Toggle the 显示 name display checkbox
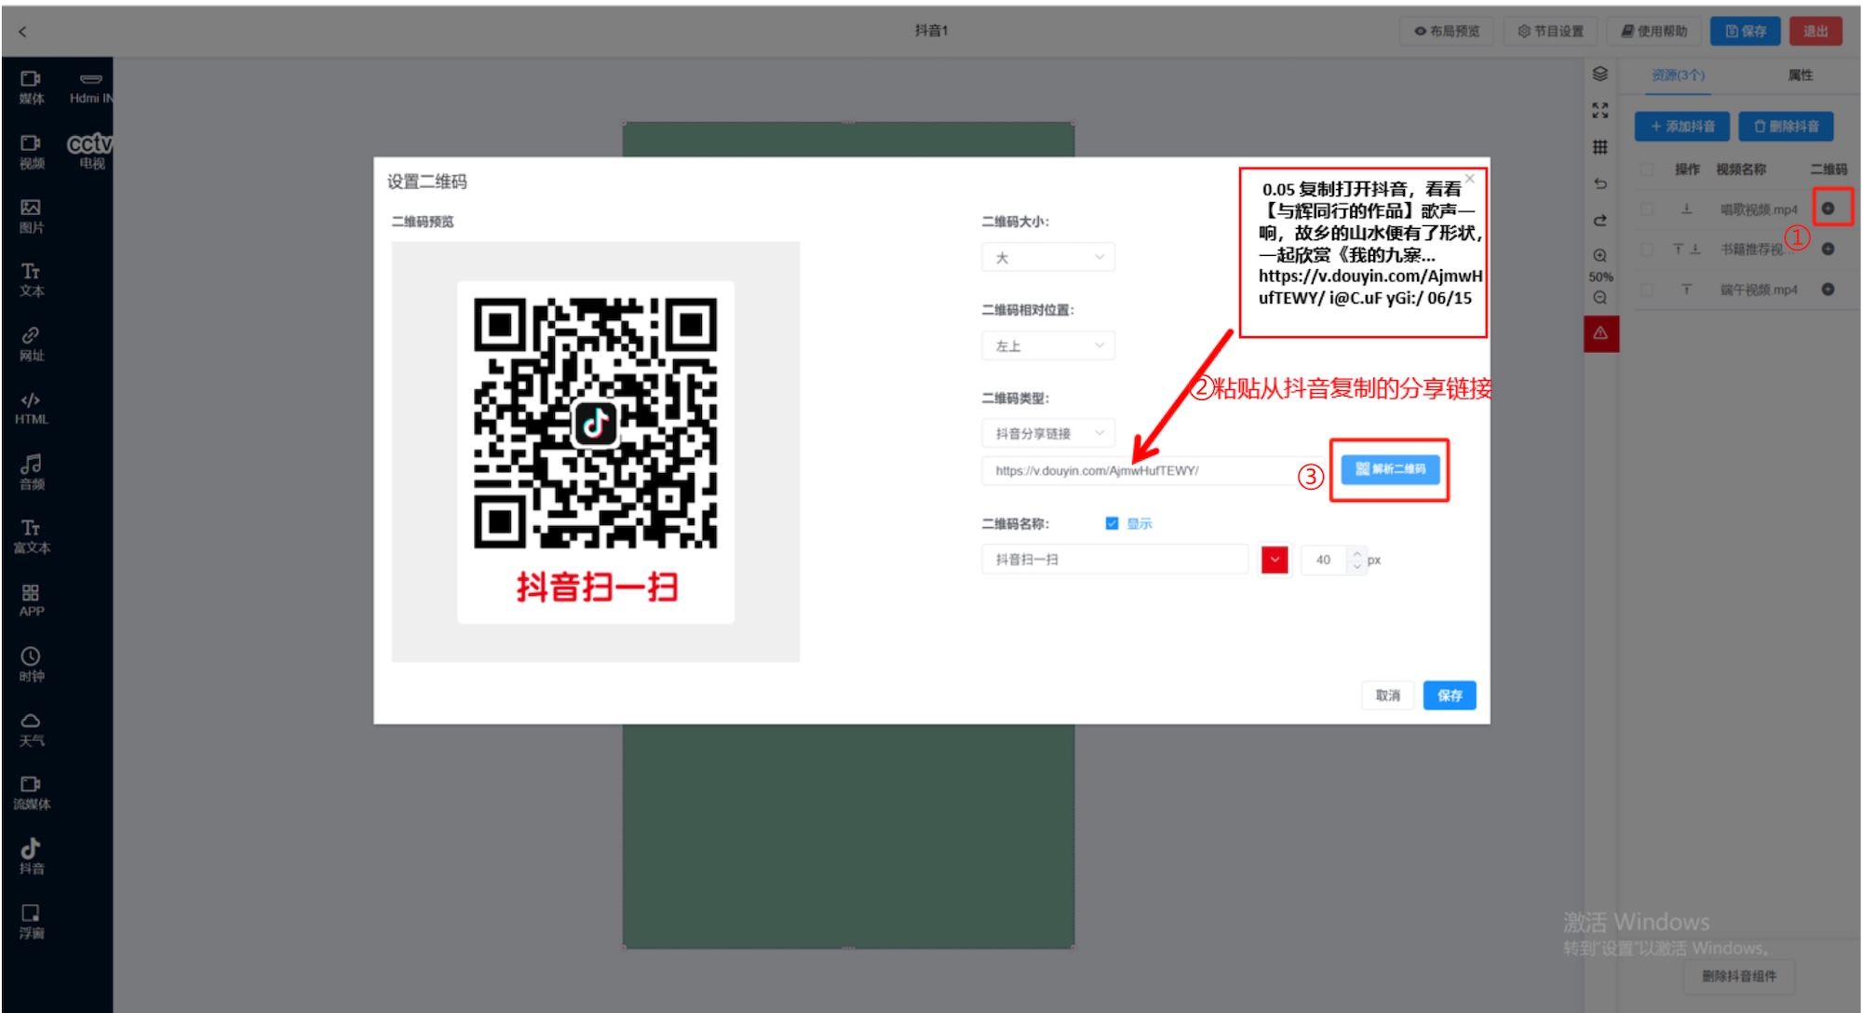The width and height of the screenshot is (1862, 1013). click(1112, 523)
